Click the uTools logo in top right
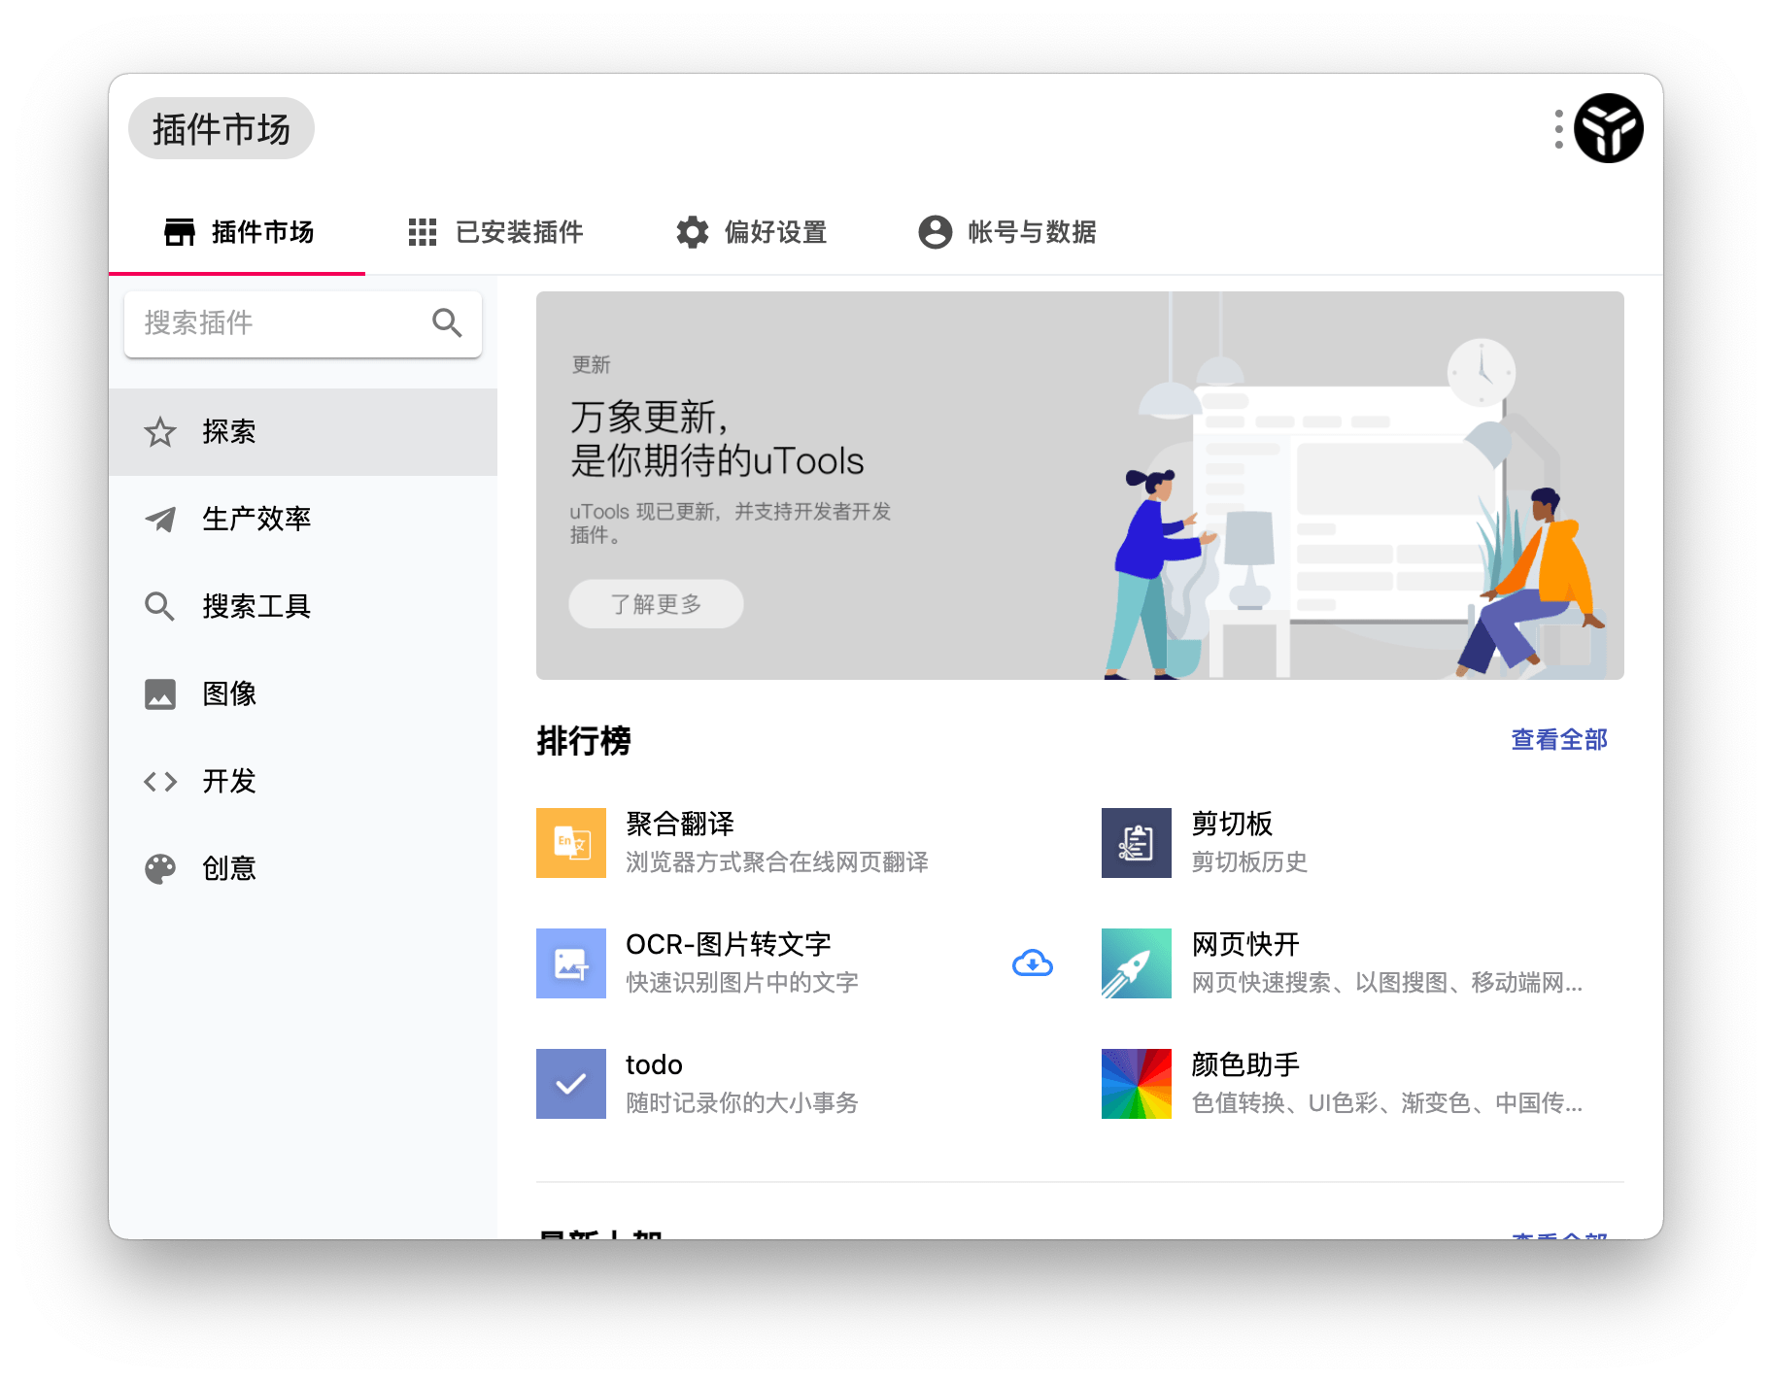This screenshot has width=1772, height=1383. pyautogui.click(x=1608, y=127)
